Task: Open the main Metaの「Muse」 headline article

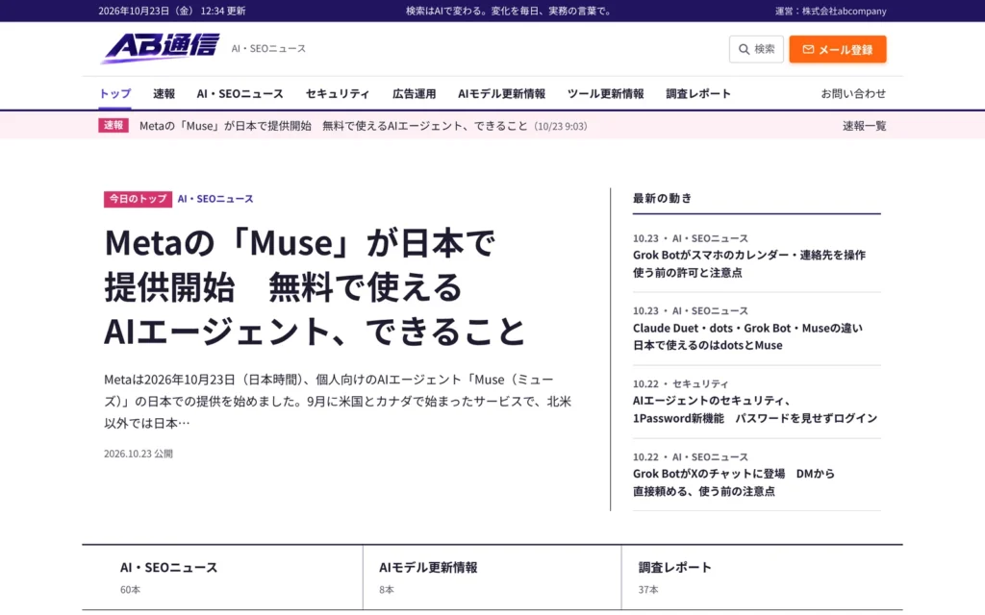Action: click(315, 286)
